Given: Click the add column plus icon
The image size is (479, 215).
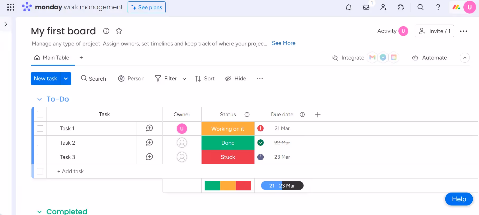Looking at the screenshot, I should point(318,115).
